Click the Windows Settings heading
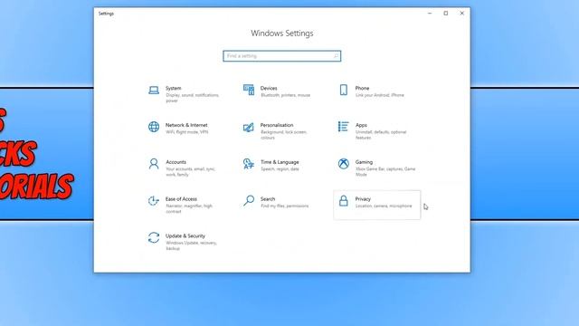 click(x=281, y=34)
